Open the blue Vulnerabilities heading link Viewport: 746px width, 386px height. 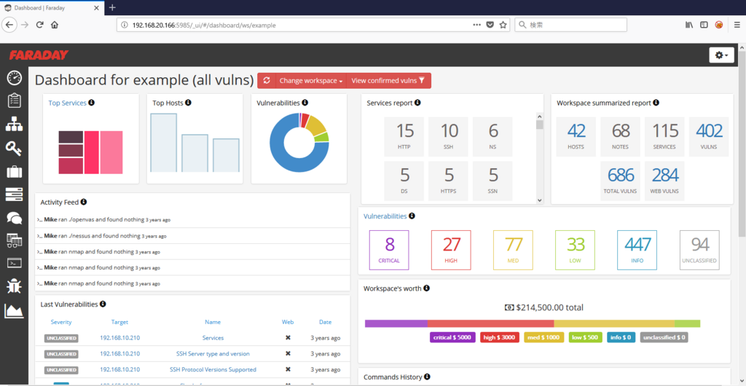pos(385,216)
